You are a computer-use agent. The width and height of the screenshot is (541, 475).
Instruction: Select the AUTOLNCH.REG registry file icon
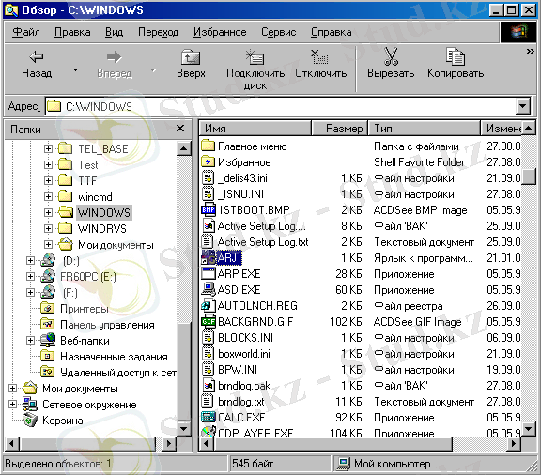click(x=209, y=305)
